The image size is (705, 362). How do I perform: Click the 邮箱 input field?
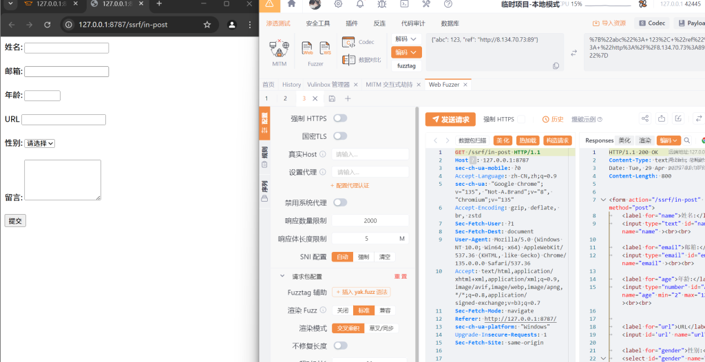pyautogui.click(x=66, y=72)
